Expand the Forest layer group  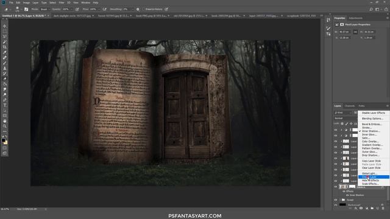(x=340, y=200)
